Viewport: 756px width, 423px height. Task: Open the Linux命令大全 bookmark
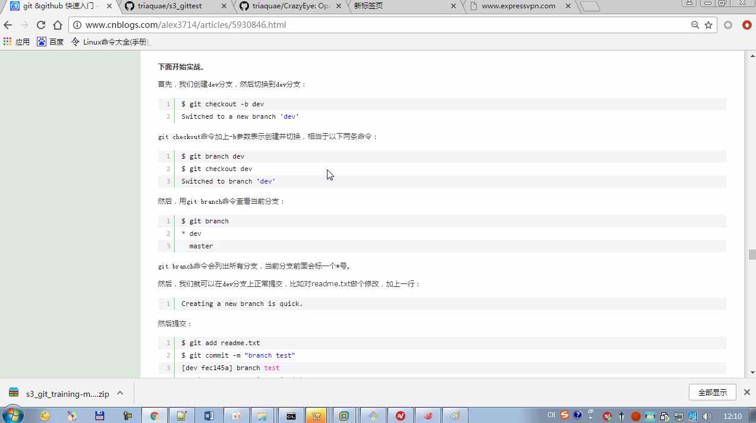111,42
